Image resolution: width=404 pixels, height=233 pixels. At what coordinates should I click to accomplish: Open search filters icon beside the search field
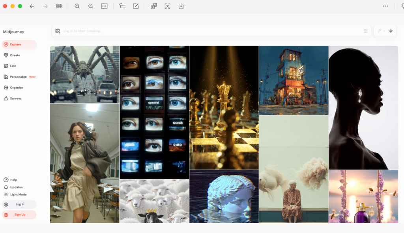[x=366, y=31]
